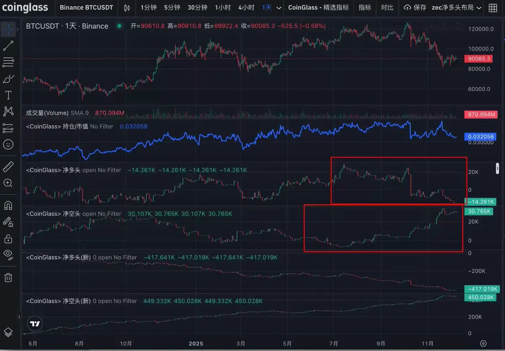505x351 pixels.
Task: Select the brush drawing tool
Action: [8, 78]
